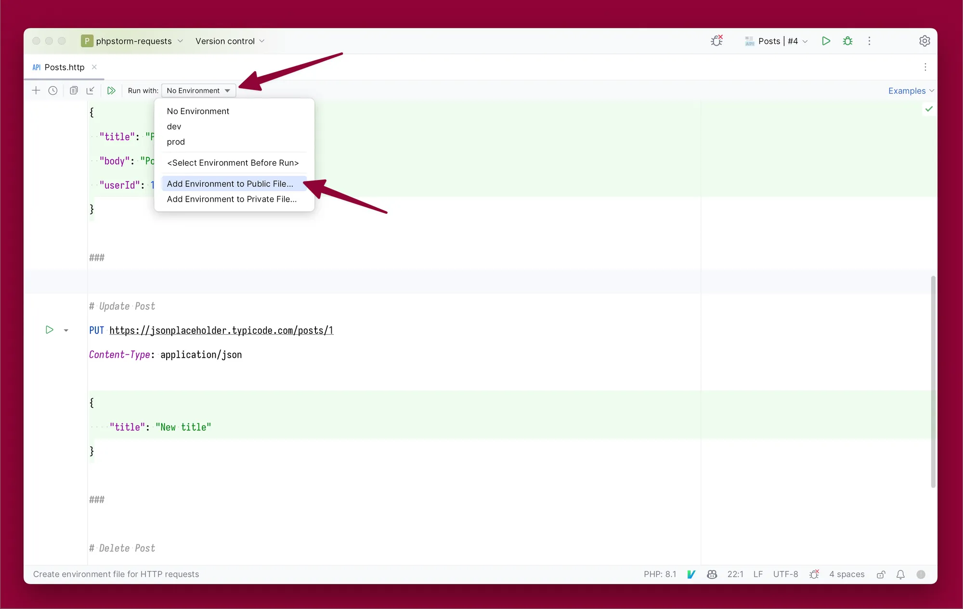The width and height of the screenshot is (963, 609).
Task: Run the Posts | #4 configuration
Action: click(826, 41)
